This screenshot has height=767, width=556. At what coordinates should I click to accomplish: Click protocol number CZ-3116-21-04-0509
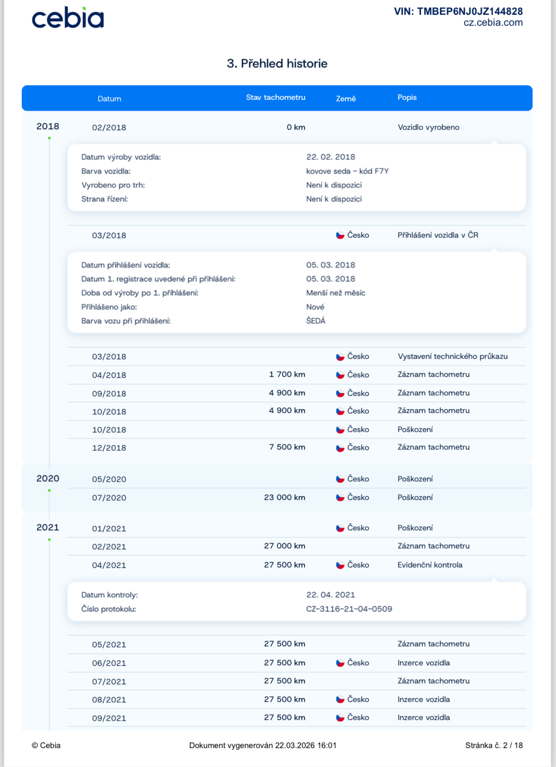pyautogui.click(x=349, y=609)
